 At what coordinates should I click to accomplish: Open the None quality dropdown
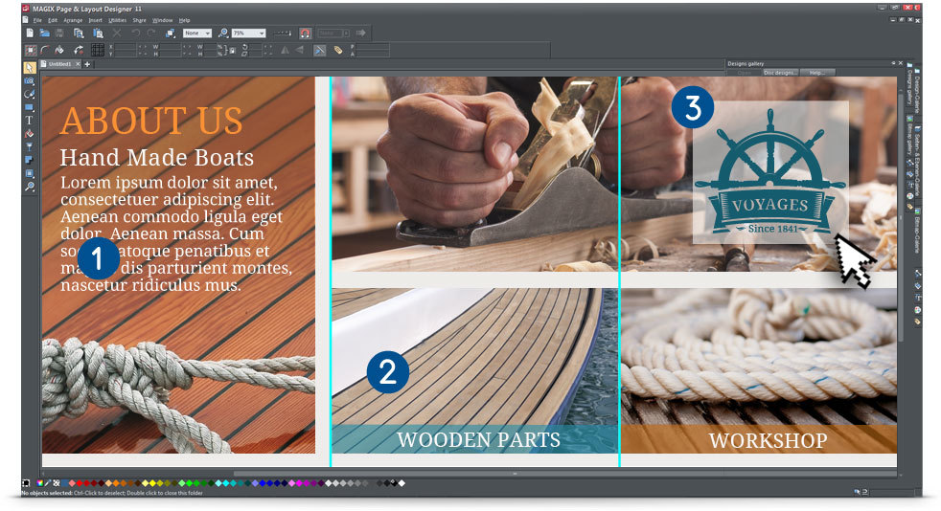tap(196, 33)
